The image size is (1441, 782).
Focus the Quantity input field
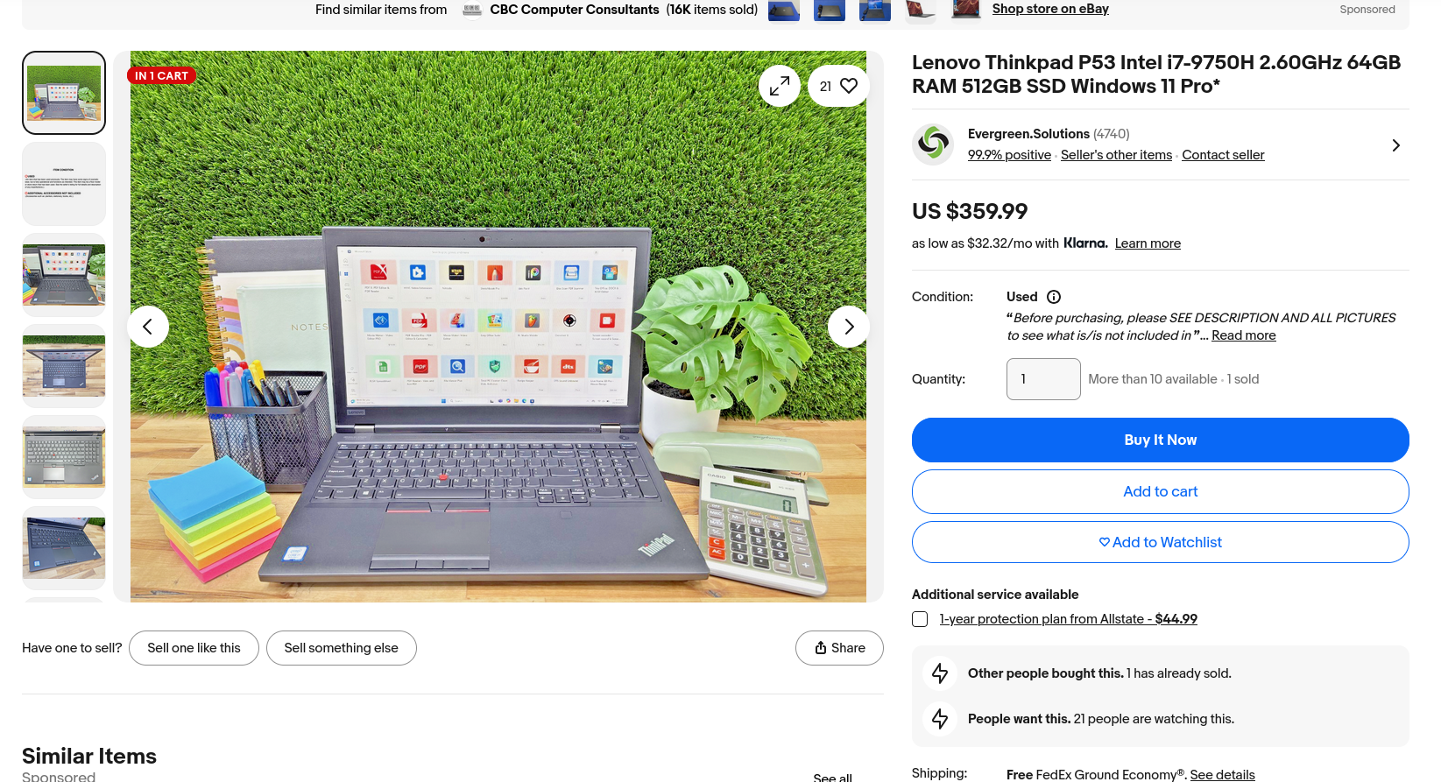(x=1043, y=379)
